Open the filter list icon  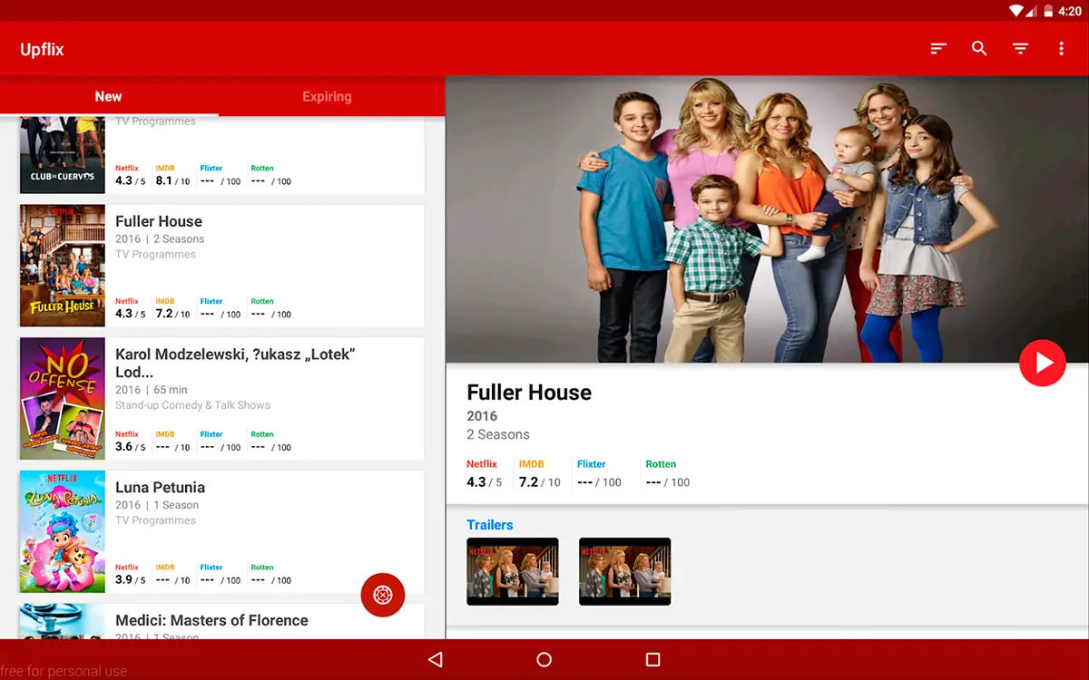pyautogui.click(x=1020, y=49)
